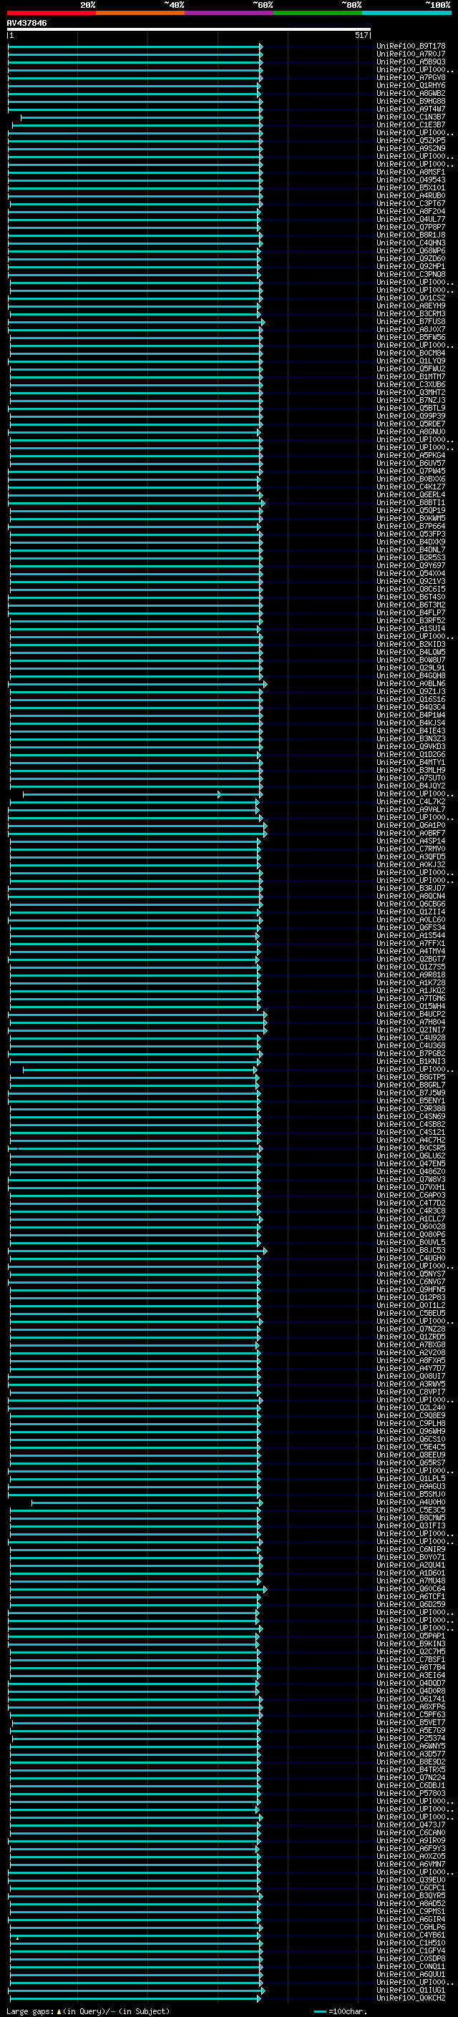The width and height of the screenshot is (458, 2017).
Task: Select hit label UniRef100_Q2BGT7
Action: coord(411,959)
